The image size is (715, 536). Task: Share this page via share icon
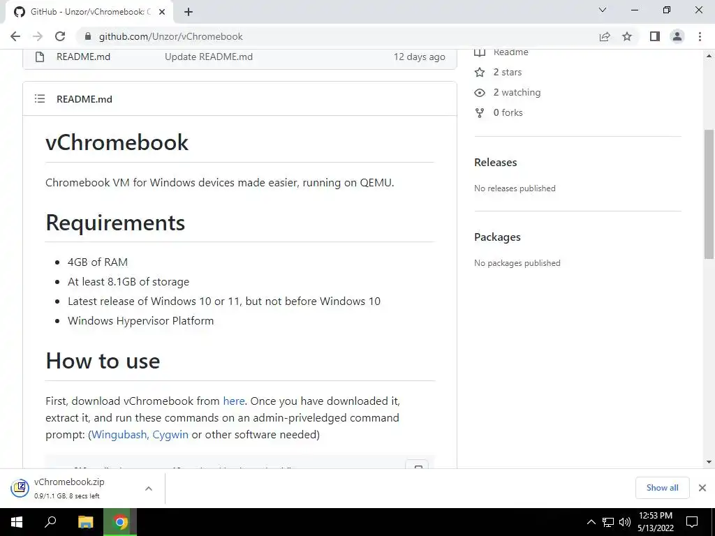click(605, 36)
